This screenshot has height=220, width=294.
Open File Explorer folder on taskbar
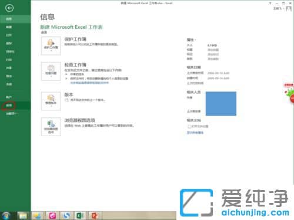(x=23, y=216)
